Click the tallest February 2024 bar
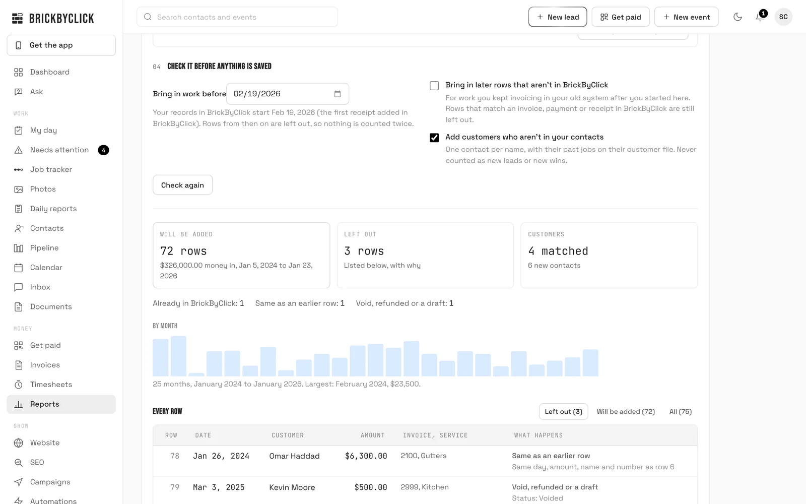This screenshot has width=806, height=504. point(178,356)
